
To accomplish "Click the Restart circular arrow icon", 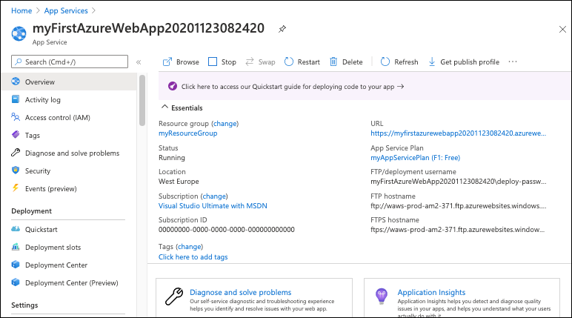I will [x=288, y=62].
